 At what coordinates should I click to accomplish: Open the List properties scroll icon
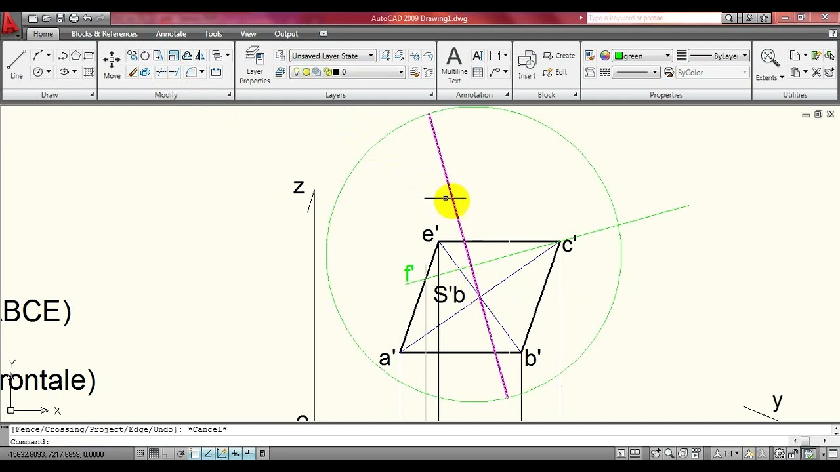click(589, 72)
